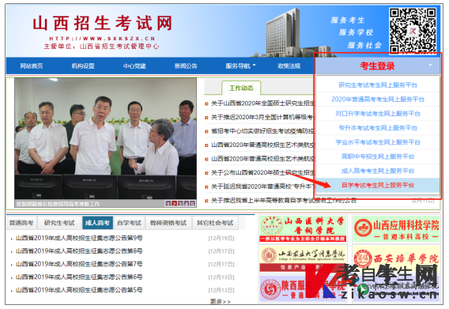Viewport: 449px width, 309px height.
Task: Open notice 关于推迟我省上半年高等教育自学考试报名
Action: pos(284,201)
